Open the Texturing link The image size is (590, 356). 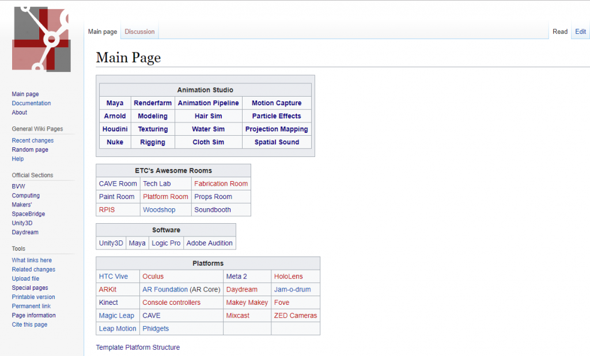(x=153, y=129)
